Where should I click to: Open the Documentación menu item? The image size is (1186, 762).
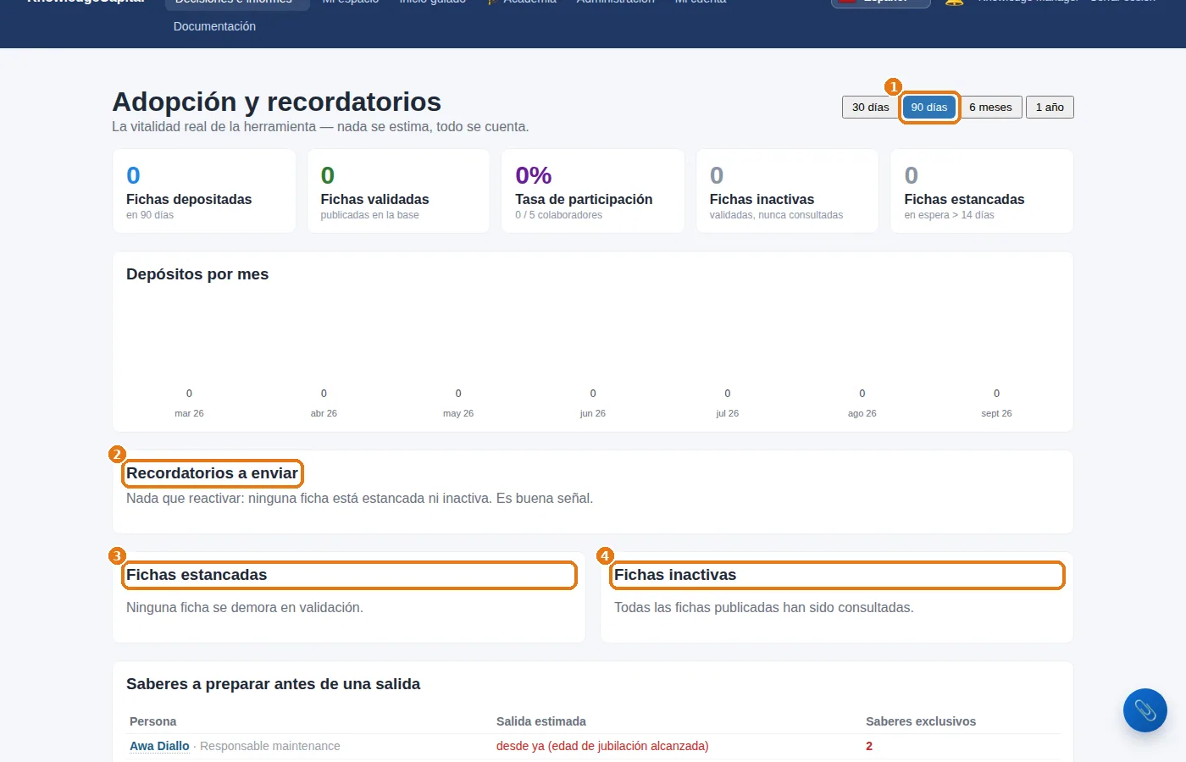click(x=214, y=26)
